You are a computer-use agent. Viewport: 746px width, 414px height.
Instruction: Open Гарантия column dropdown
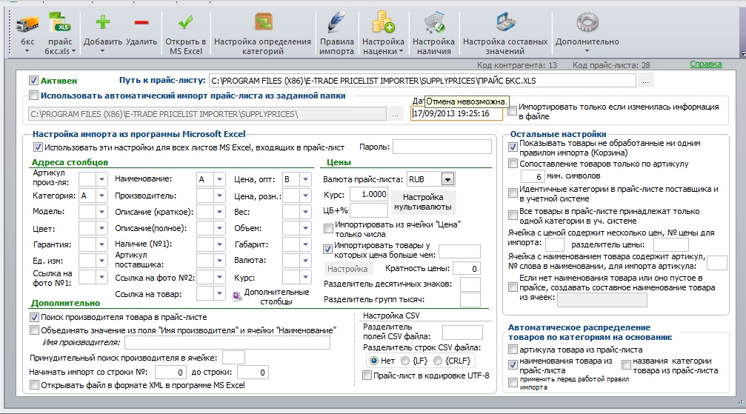click(x=101, y=244)
